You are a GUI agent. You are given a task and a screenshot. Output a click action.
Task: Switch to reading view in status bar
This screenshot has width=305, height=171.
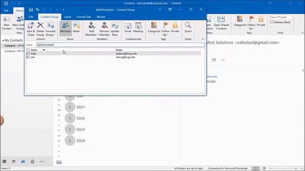(x=264, y=169)
